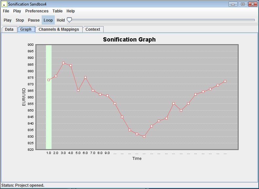The height and width of the screenshot is (189, 259).
Task: Toggle the Hold button
Action: click(61, 20)
